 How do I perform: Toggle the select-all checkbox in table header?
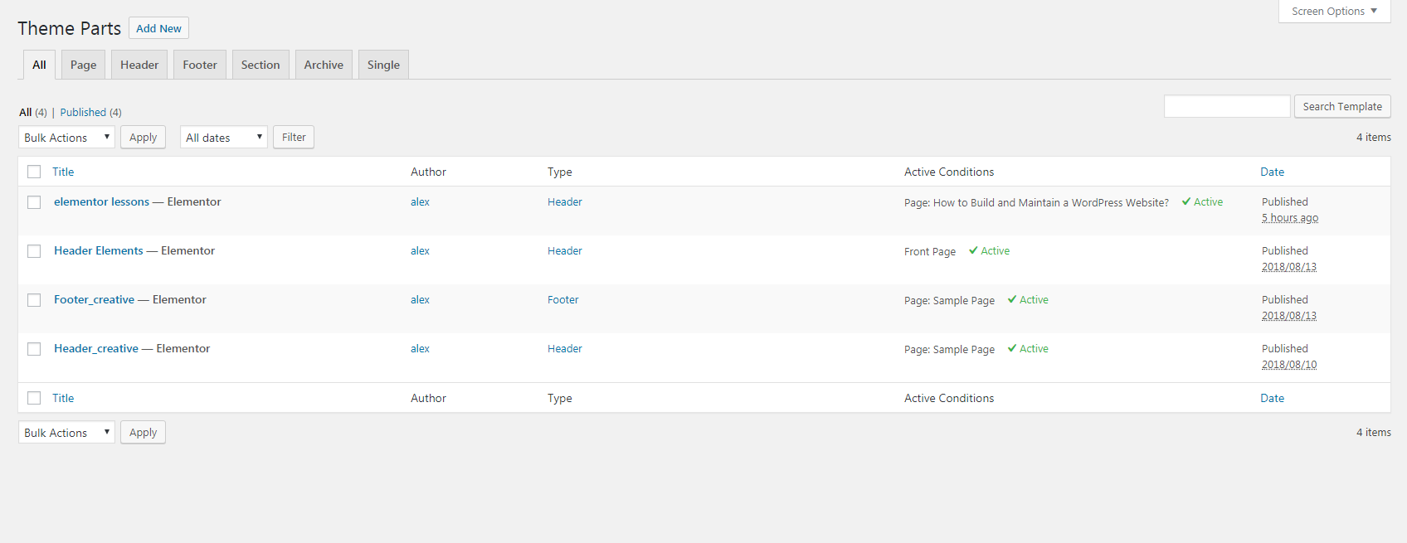click(x=34, y=172)
